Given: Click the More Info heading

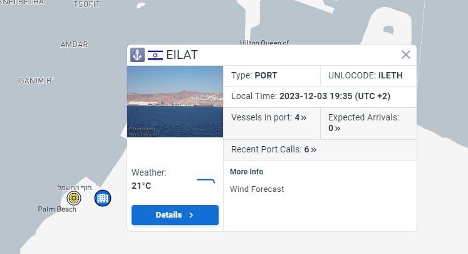Looking at the screenshot, I should pos(246,172).
